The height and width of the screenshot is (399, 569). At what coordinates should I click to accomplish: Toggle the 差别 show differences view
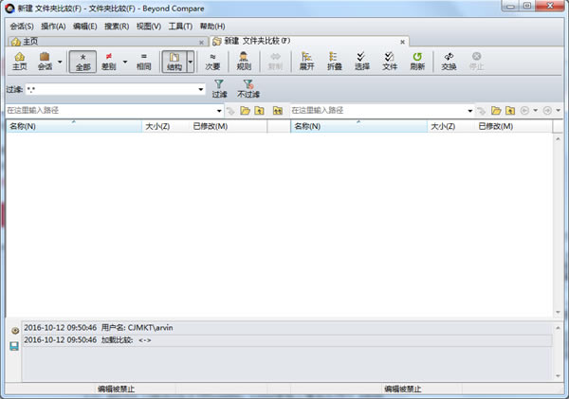110,62
